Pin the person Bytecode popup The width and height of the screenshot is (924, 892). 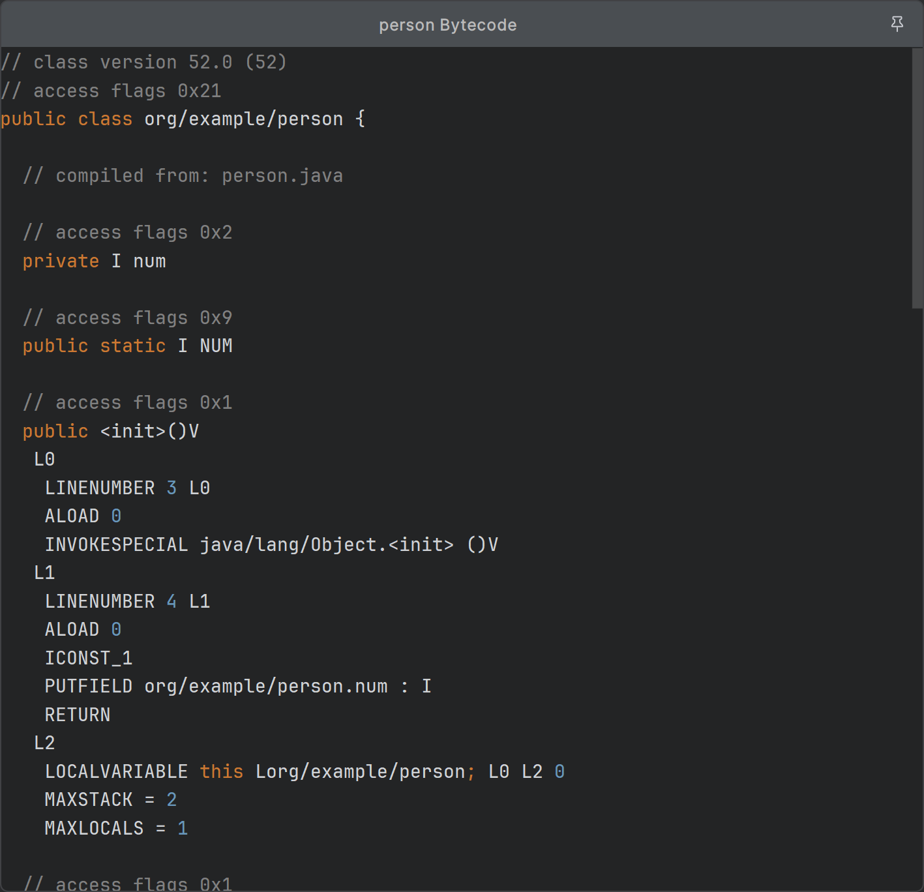(897, 24)
